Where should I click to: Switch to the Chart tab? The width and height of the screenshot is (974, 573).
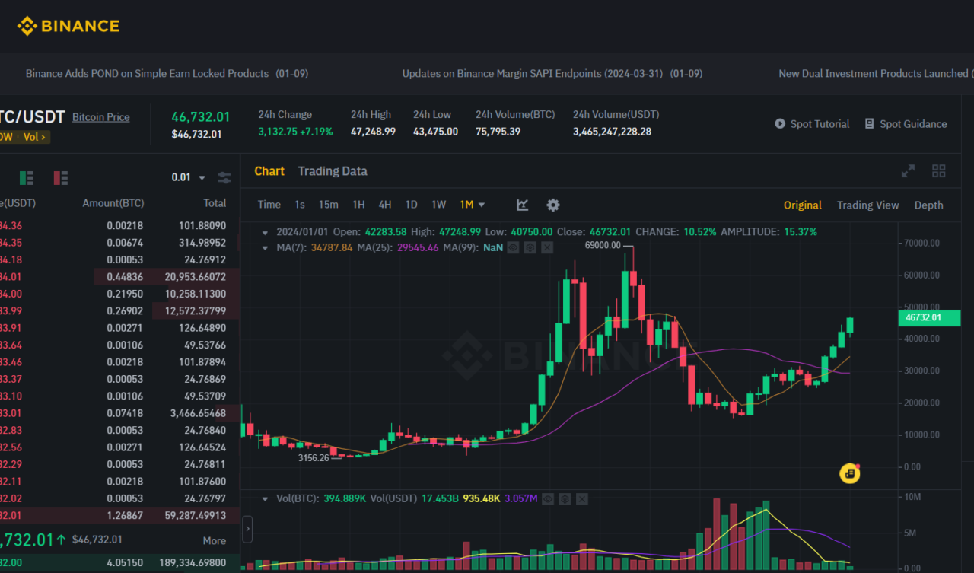269,171
